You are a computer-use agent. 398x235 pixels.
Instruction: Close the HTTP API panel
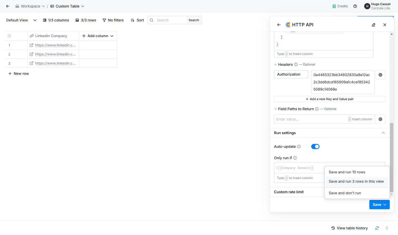(x=385, y=25)
